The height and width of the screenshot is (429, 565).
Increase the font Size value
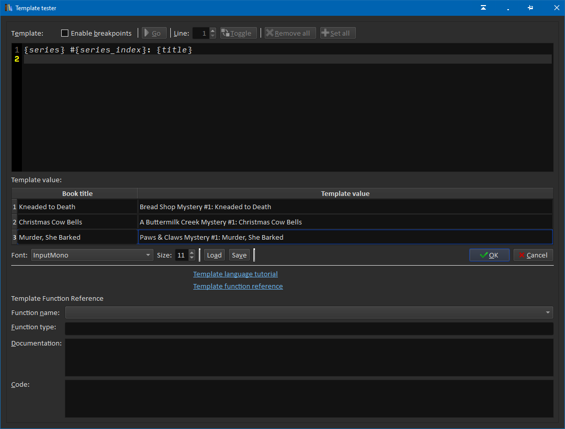click(192, 252)
